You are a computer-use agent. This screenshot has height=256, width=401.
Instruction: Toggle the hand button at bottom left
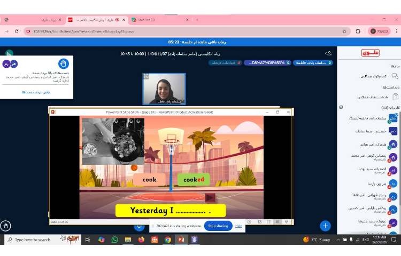point(6,226)
